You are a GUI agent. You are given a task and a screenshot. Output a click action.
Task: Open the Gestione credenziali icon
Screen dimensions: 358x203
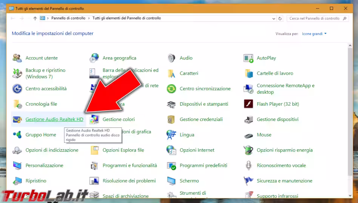[x=171, y=120]
